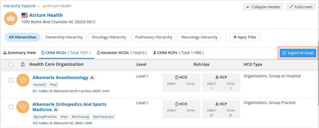The image size is (319, 128).
Task: Click the orange Atrium Health hospital avatar
Action: pos(11,18)
